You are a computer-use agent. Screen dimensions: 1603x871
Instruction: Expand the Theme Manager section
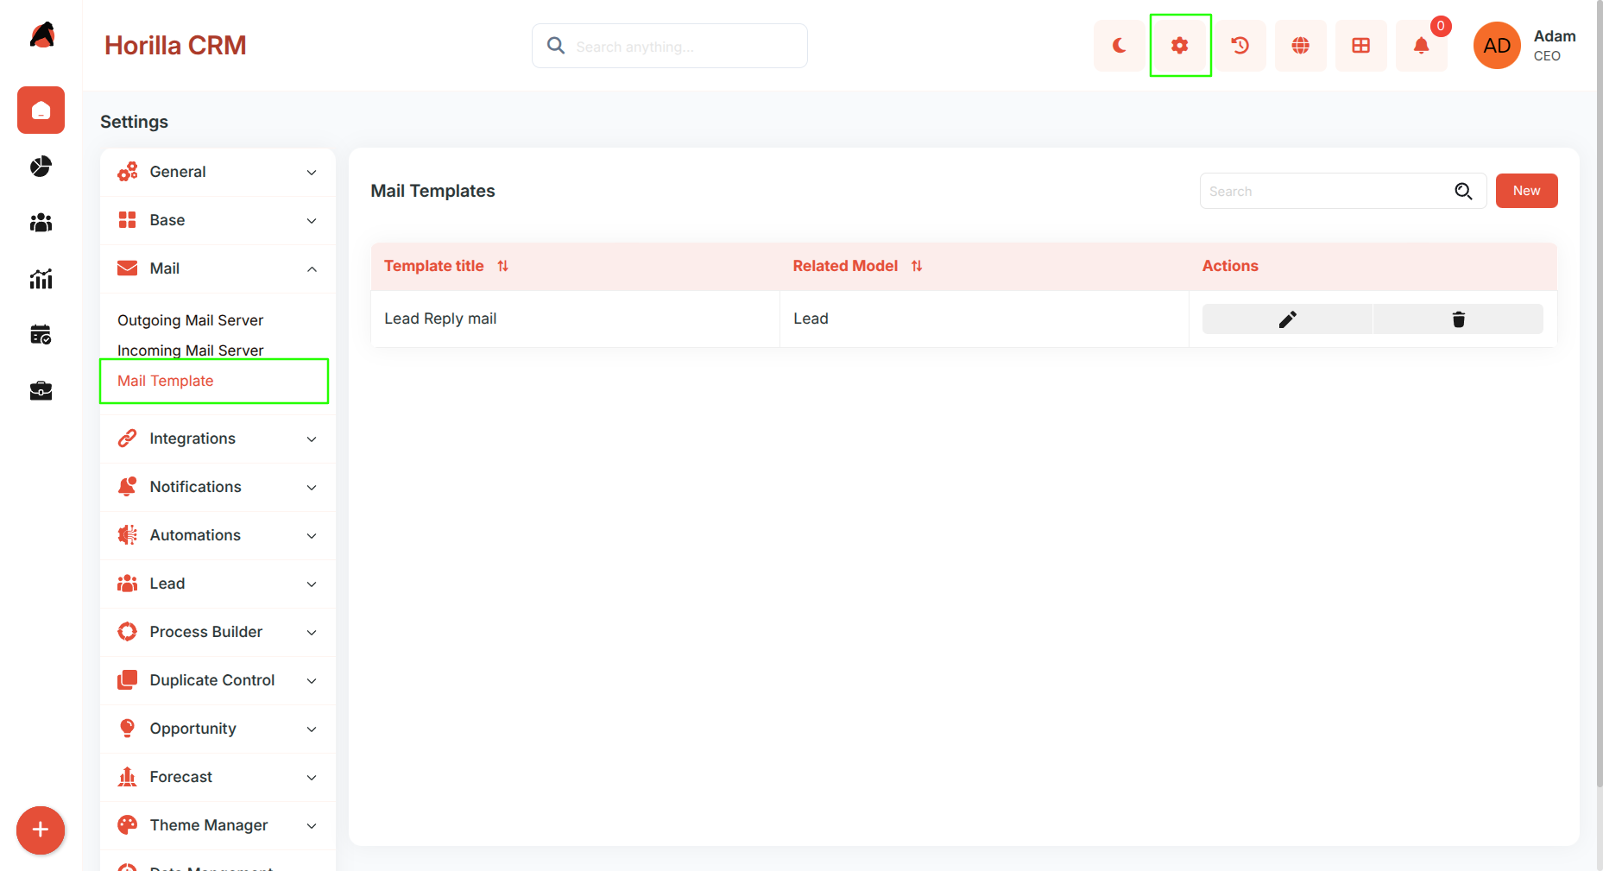(218, 825)
